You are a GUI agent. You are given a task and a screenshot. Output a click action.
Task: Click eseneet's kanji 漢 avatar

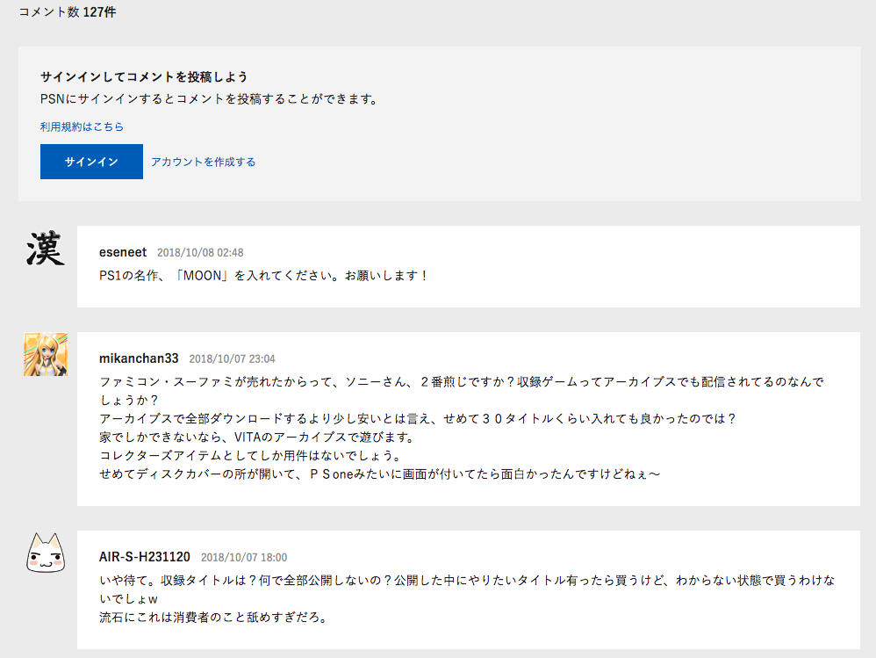pos(46,249)
